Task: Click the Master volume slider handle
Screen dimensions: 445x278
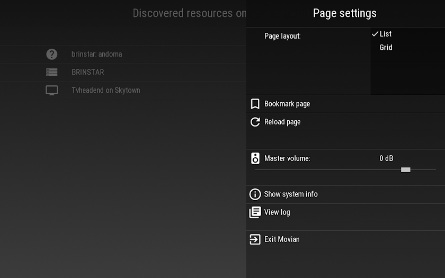Action: 406,169
